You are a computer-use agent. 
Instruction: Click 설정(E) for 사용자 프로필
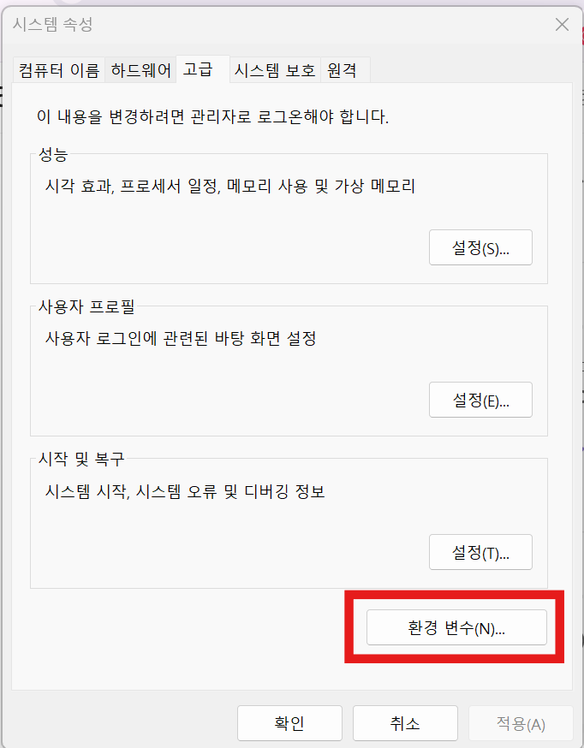[480, 400]
